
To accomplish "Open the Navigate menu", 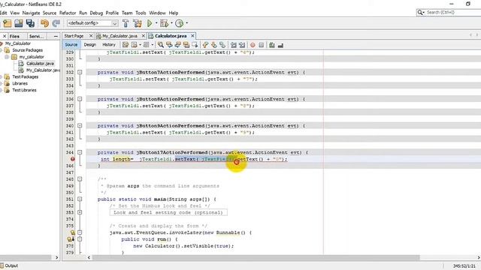I will pos(31,13).
